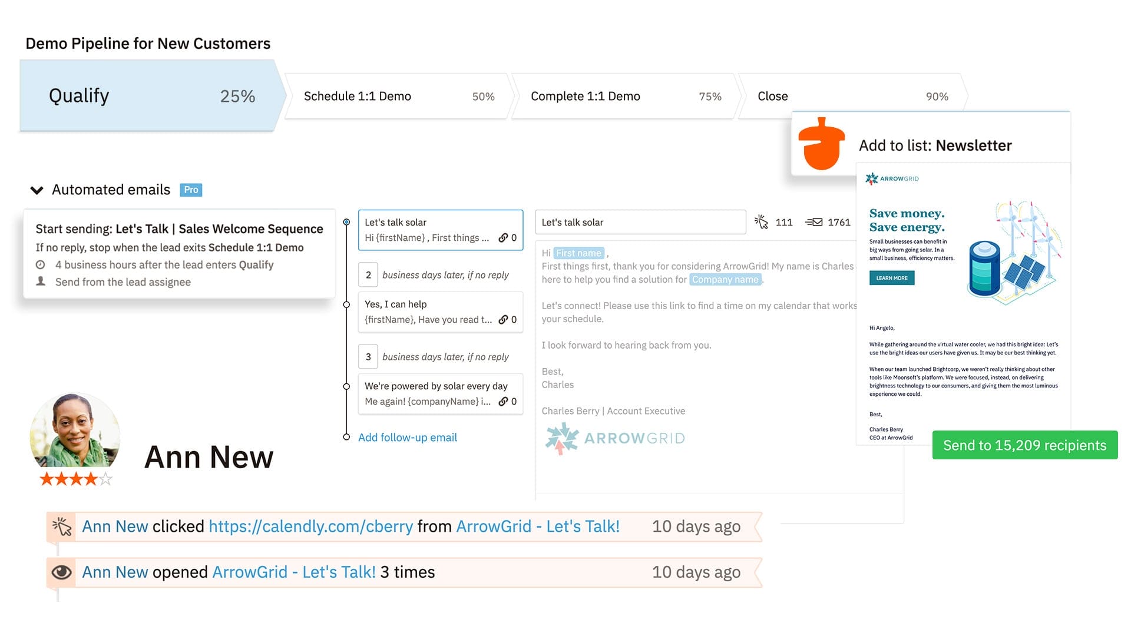
Task: Click the LEARN MORE button in the newsletter
Action: [x=891, y=278]
